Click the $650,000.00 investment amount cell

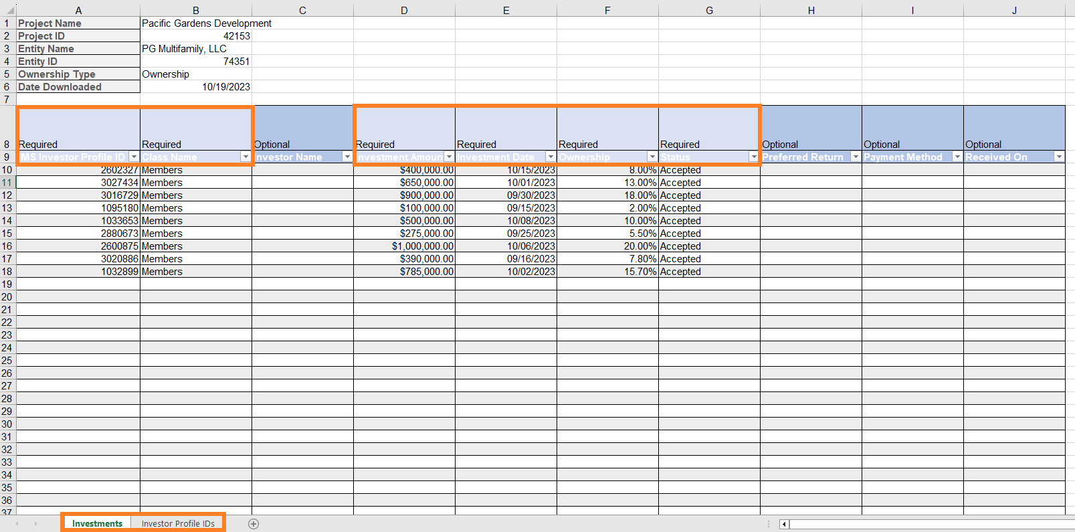click(404, 183)
